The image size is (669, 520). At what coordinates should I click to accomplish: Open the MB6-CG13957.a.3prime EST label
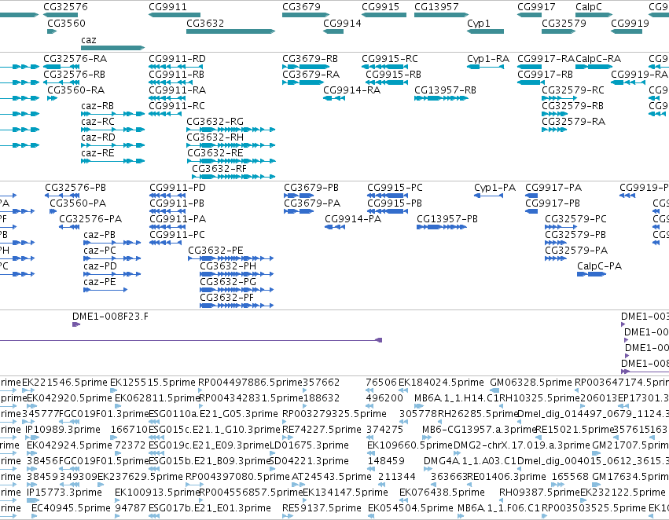[479, 430]
